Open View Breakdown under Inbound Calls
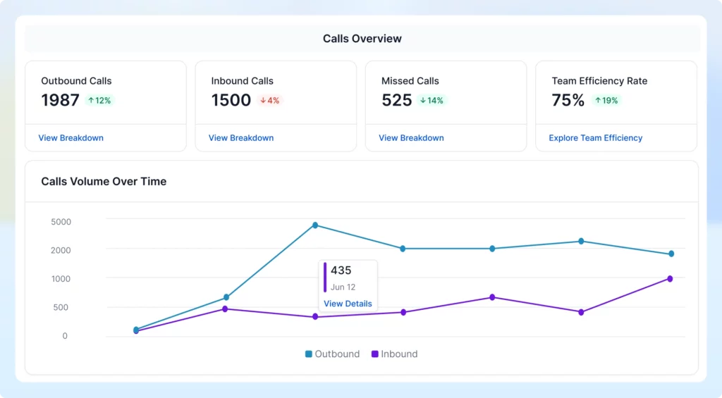 click(x=241, y=138)
